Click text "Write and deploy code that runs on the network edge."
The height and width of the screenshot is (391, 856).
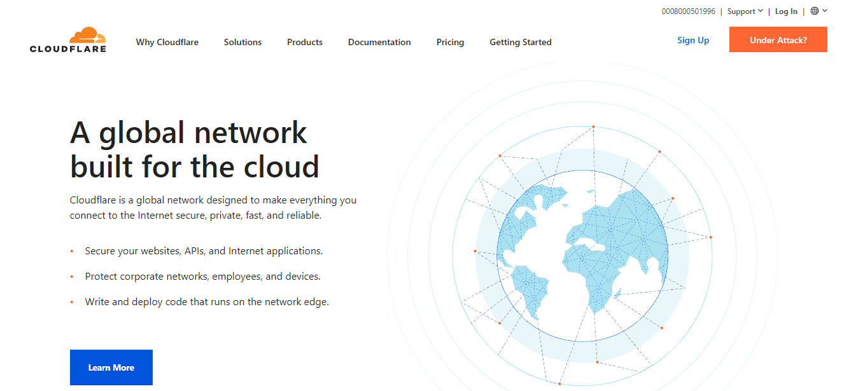(207, 302)
